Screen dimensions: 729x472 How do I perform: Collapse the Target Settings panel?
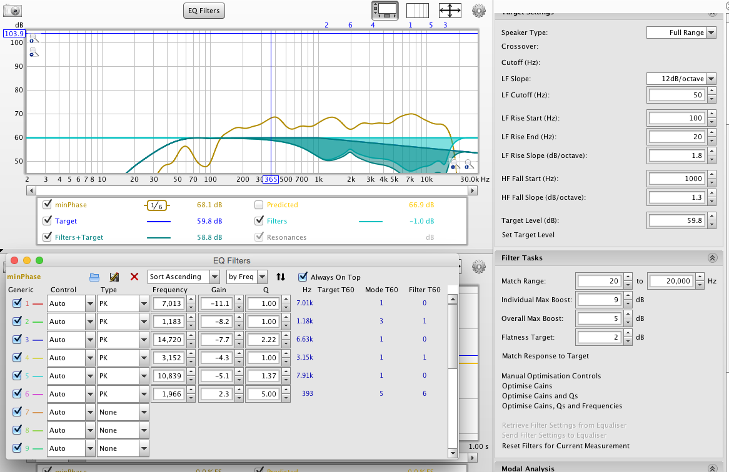coord(712,14)
